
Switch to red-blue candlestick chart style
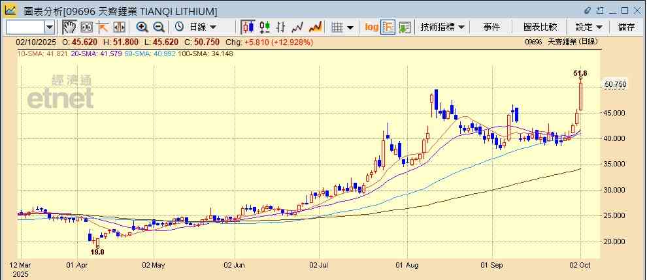[248, 27]
